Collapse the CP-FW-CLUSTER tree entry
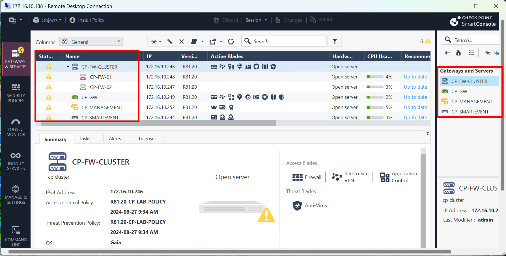The height and width of the screenshot is (256, 506). click(67, 67)
